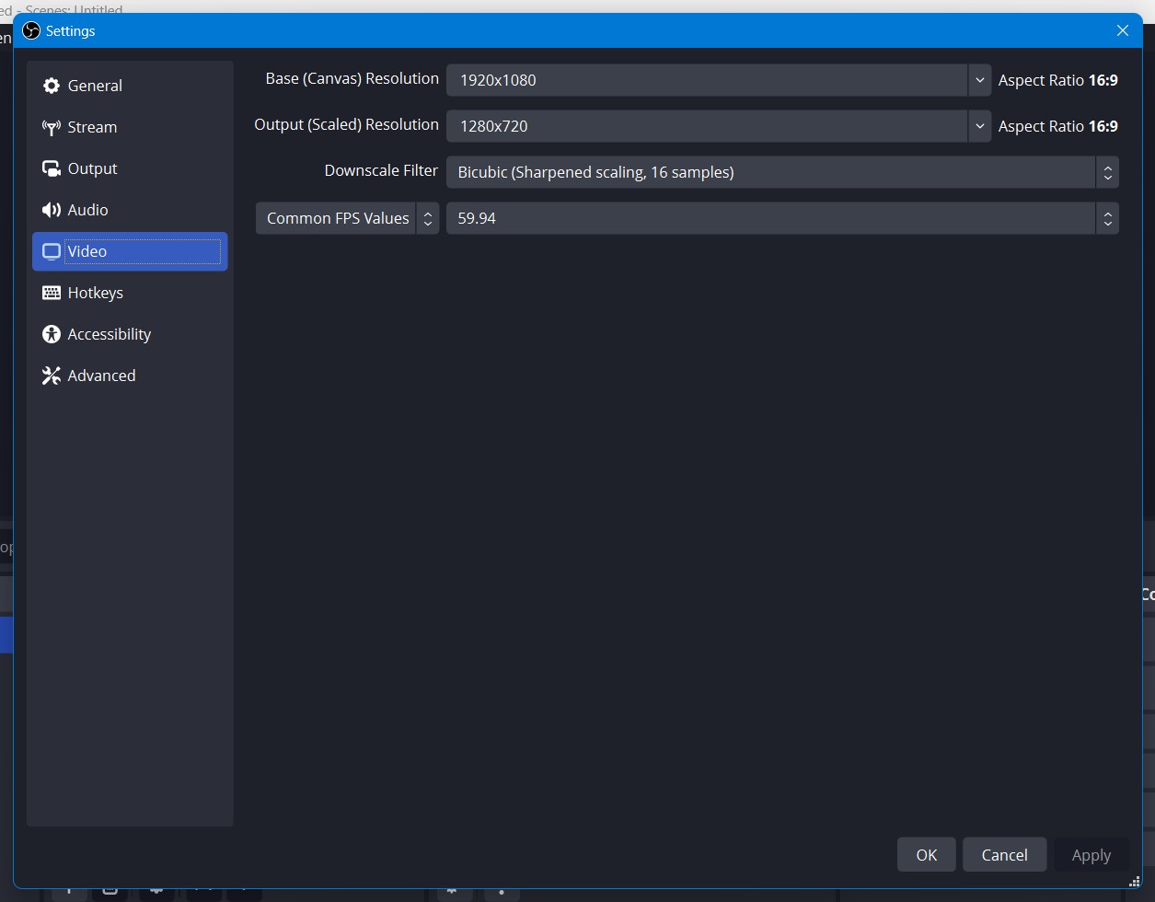Expand the Base Canvas Resolution dropdown
Image resolution: width=1155 pixels, height=902 pixels.
(x=979, y=80)
